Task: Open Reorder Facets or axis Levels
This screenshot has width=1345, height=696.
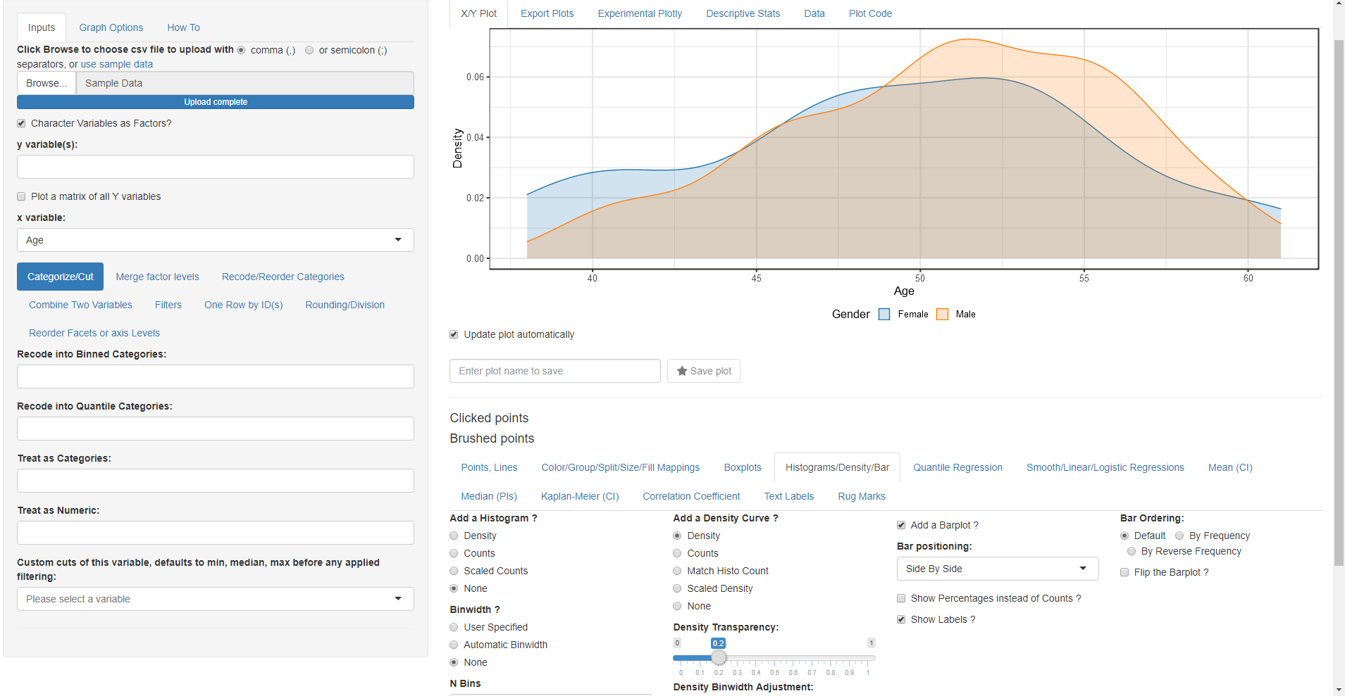Action: 94,333
